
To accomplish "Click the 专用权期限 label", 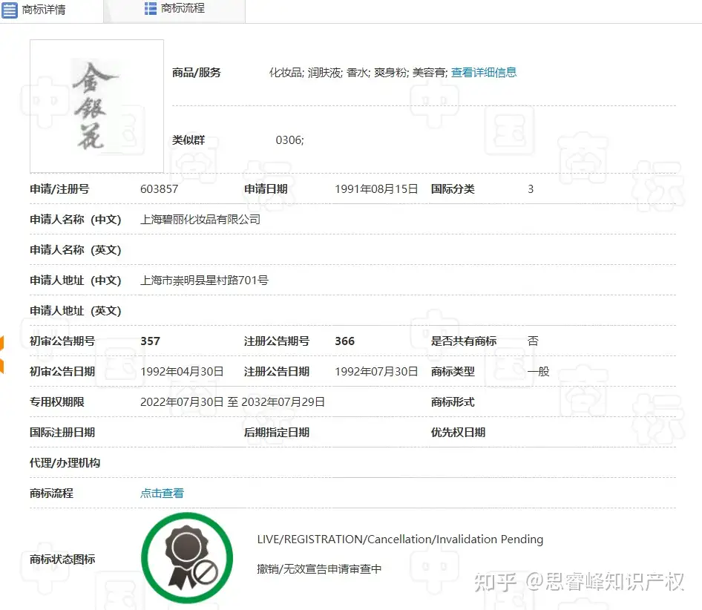I will [57, 402].
